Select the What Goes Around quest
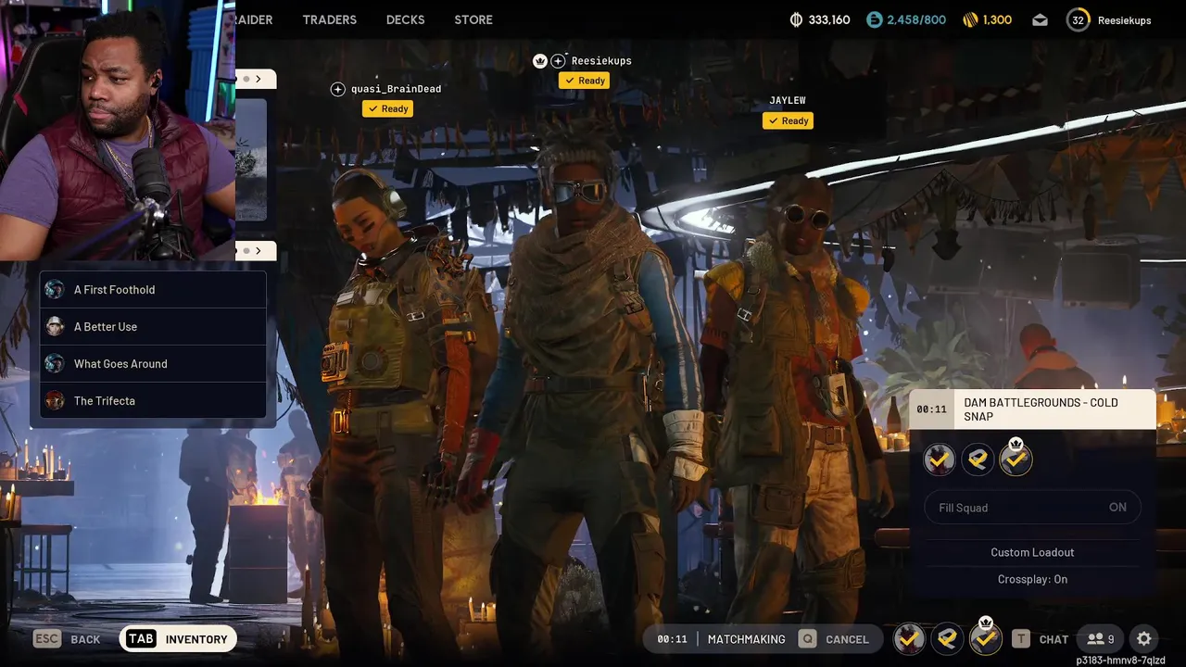The image size is (1186, 667). (153, 364)
